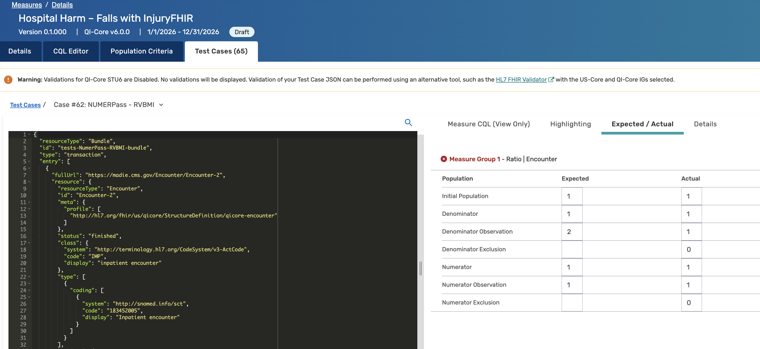Collapse the coding array fold on line 24
760x349 pixels.
[x=29, y=290]
